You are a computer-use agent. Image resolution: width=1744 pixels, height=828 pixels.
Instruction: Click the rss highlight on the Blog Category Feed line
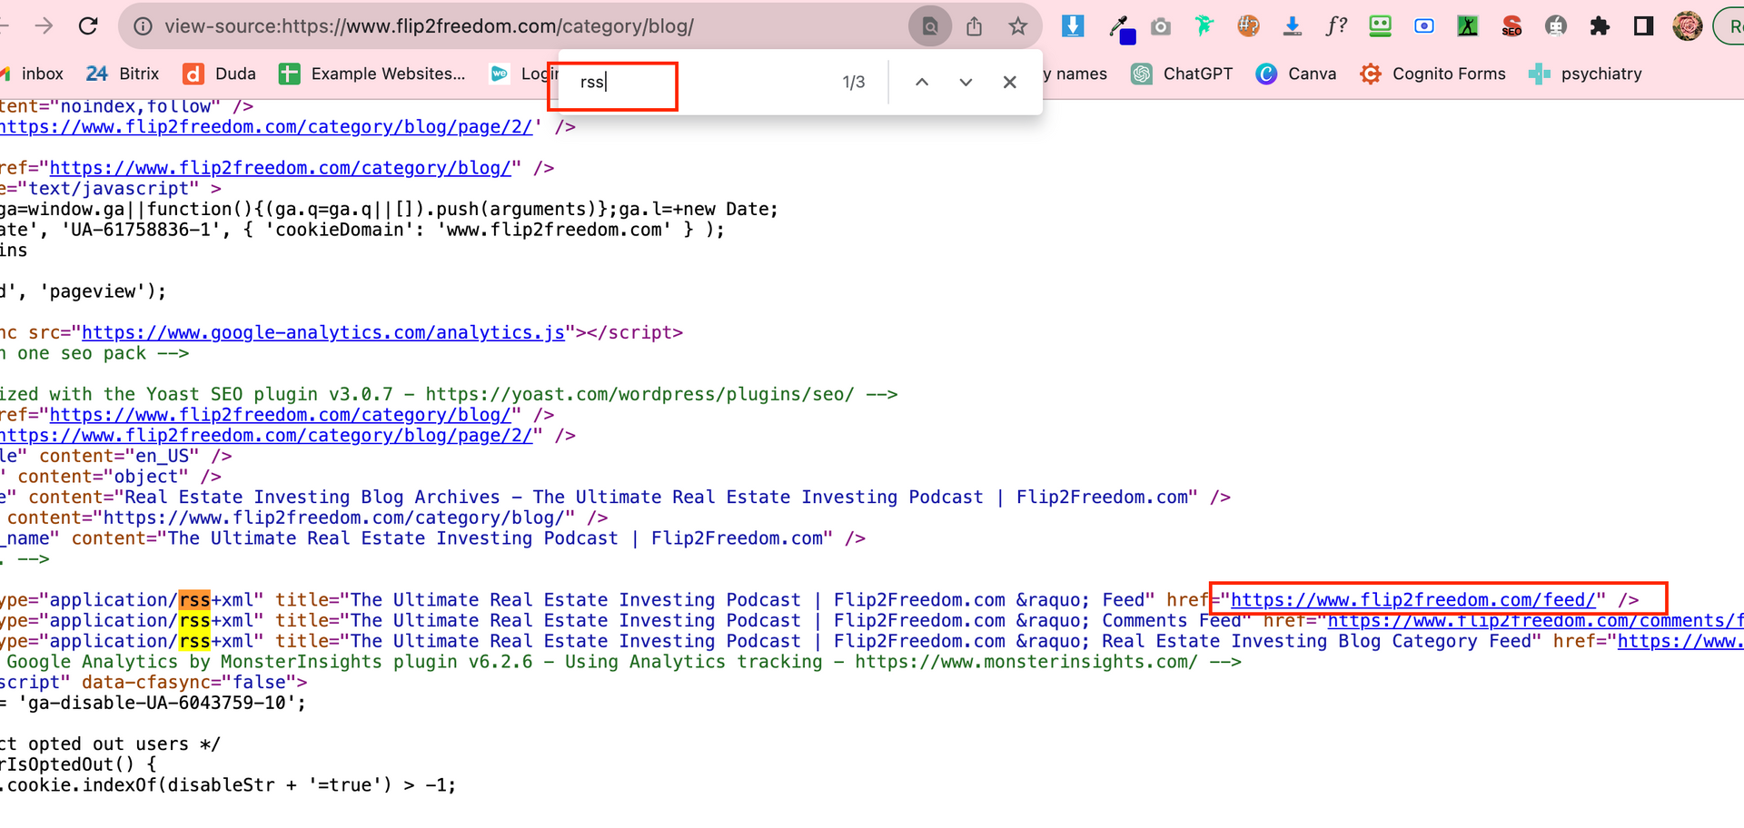[194, 641]
